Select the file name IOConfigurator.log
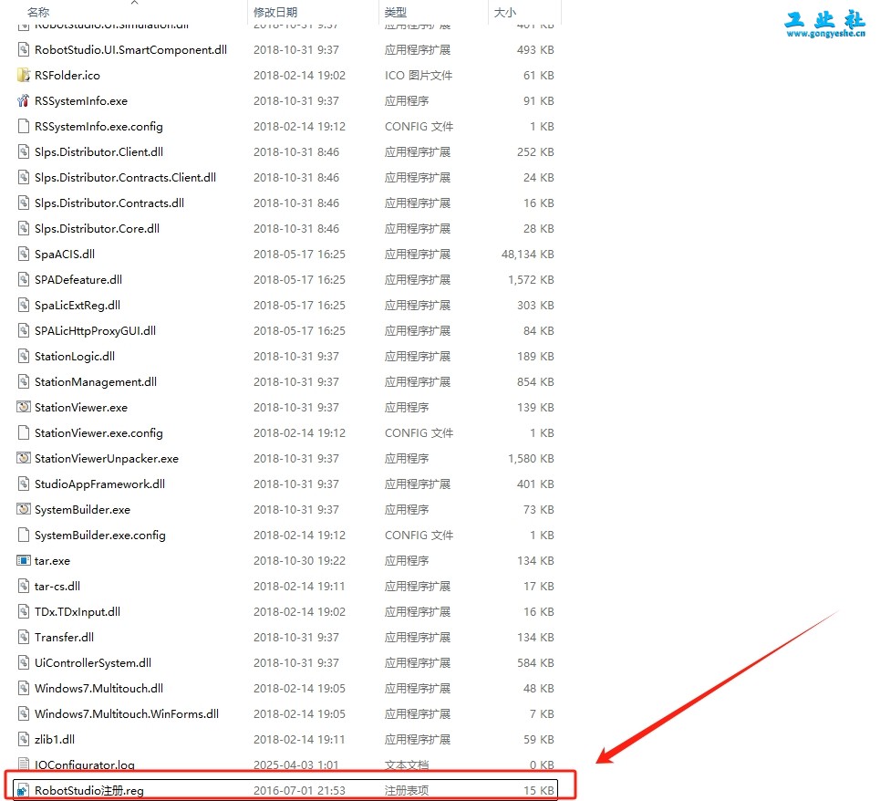Viewport: 880px width, 801px height. coord(85,765)
